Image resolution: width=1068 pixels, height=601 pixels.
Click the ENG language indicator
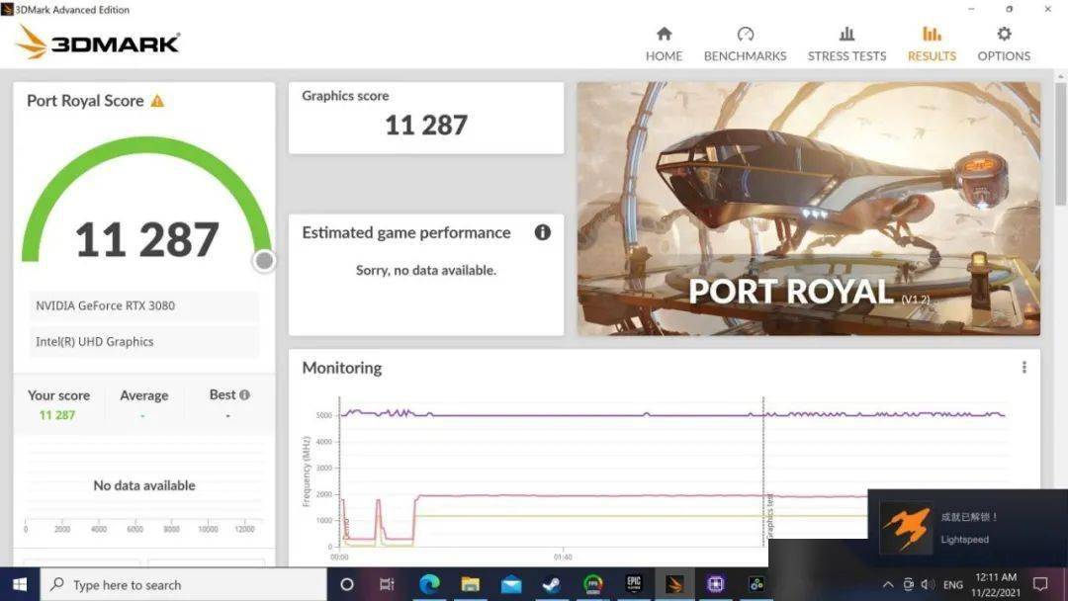(x=953, y=584)
